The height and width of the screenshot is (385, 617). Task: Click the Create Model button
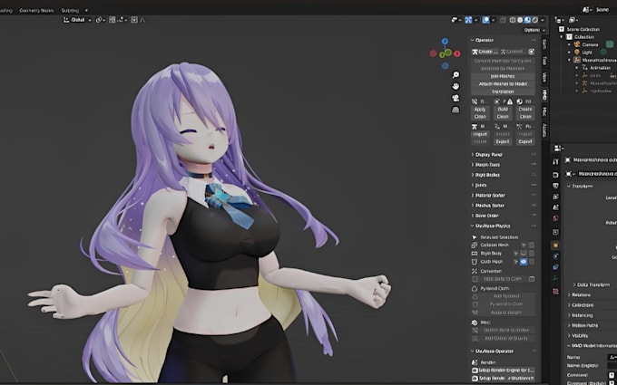point(485,52)
